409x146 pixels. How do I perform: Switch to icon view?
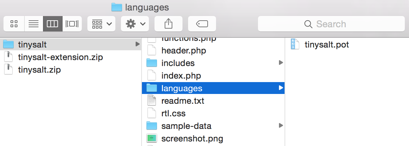point(14,24)
